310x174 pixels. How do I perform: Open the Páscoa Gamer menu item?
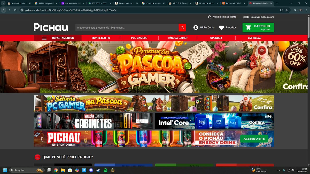pyautogui.click(x=178, y=38)
